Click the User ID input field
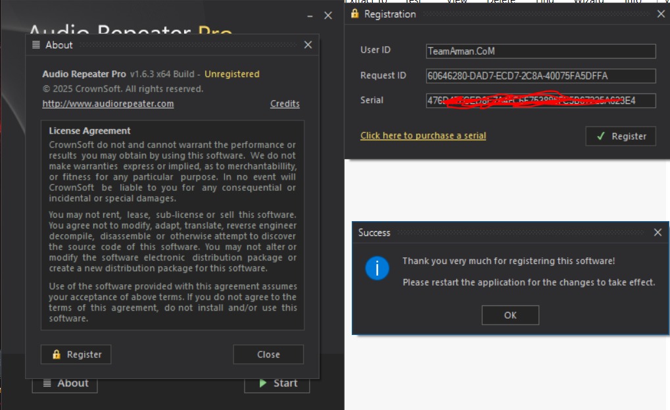 (540, 51)
